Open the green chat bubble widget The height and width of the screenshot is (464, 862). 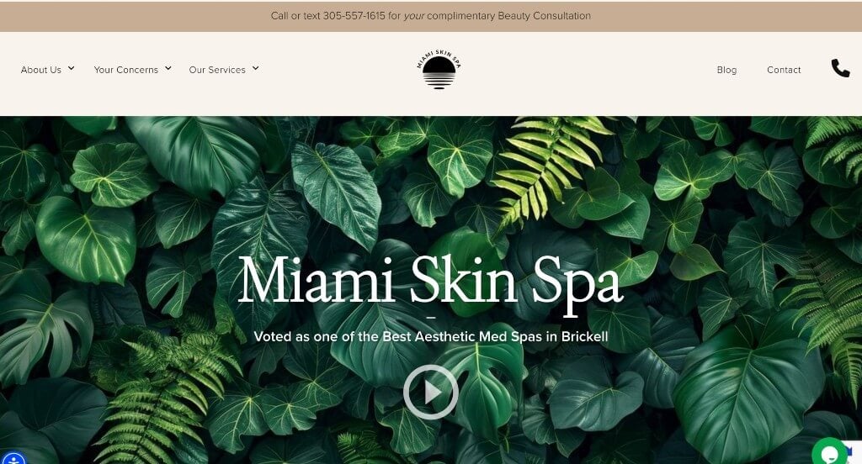click(829, 452)
